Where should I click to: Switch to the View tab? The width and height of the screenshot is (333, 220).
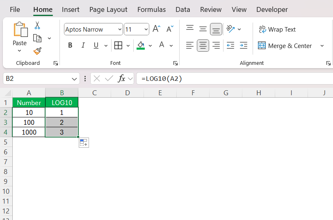(x=239, y=9)
